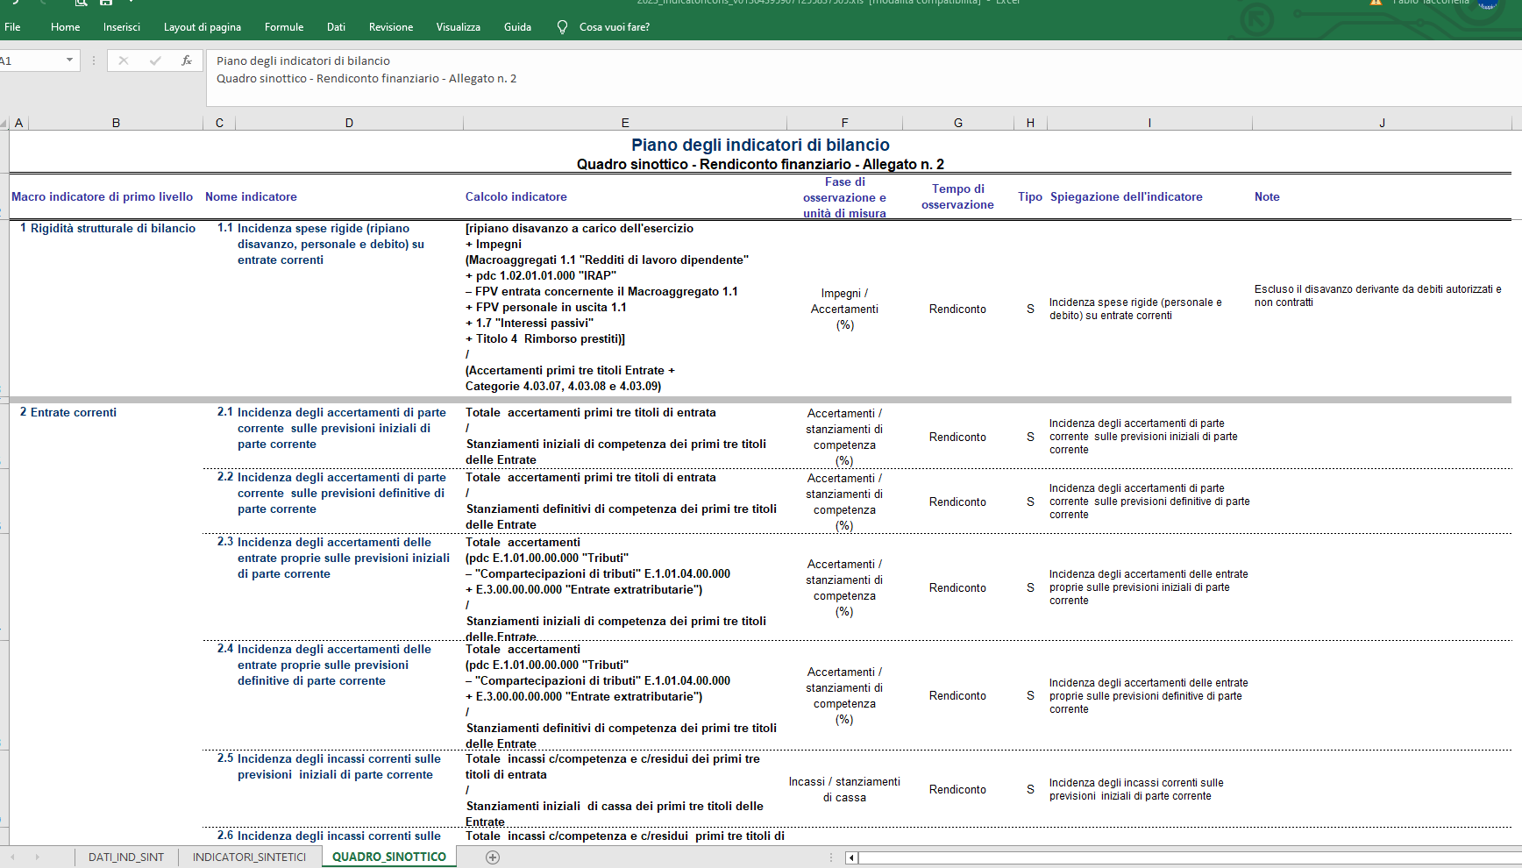Click the Cancel (X) formula bar icon
The width and height of the screenshot is (1522, 868).
click(x=124, y=60)
